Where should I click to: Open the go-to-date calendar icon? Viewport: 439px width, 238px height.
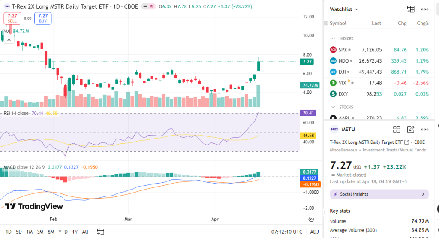pyautogui.click(x=100, y=232)
